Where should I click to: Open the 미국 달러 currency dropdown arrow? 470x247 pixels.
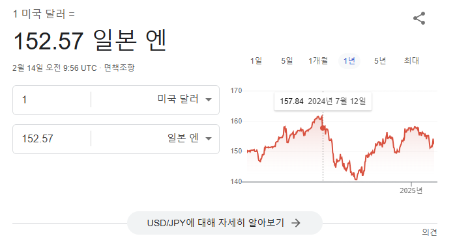coord(209,99)
